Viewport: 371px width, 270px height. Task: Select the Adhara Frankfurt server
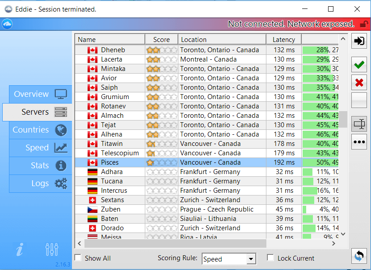(x=207, y=172)
